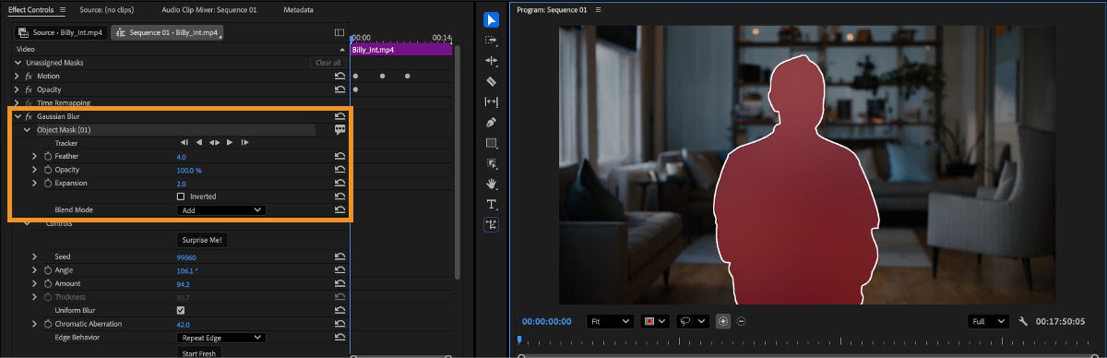The width and height of the screenshot is (1107, 358).
Task: Select the Razor tool
Action: point(492,81)
